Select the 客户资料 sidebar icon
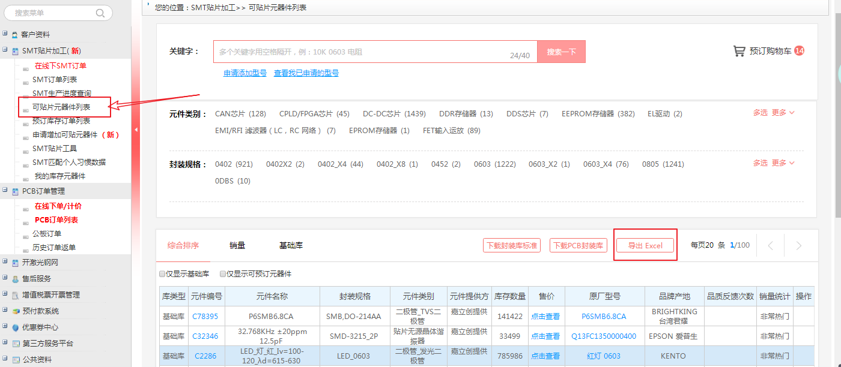 coord(15,34)
